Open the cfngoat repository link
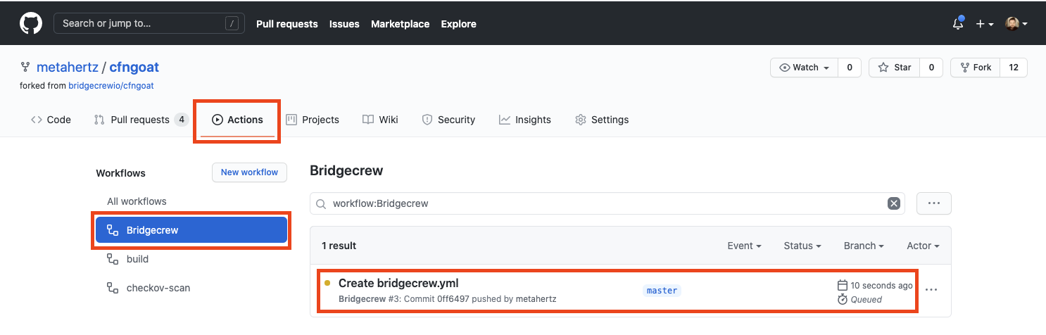Image resolution: width=1046 pixels, height=335 pixels. tap(134, 68)
